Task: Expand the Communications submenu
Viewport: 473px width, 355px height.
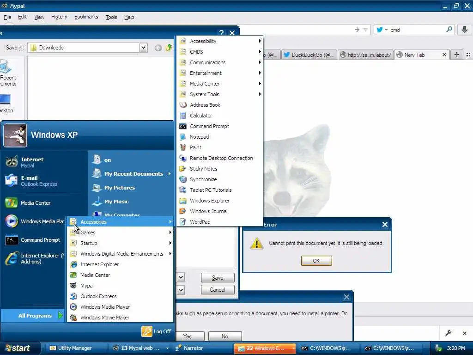Action: click(x=219, y=62)
